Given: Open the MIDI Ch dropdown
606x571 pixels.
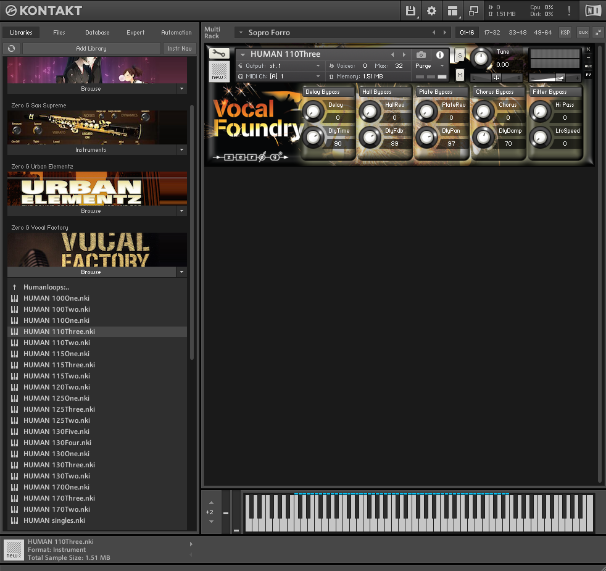Looking at the screenshot, I should click(x=318, y=76).
